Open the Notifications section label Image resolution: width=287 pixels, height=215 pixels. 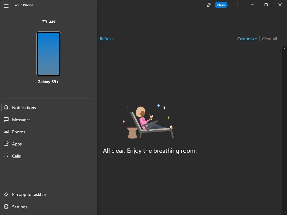[24, 108]
